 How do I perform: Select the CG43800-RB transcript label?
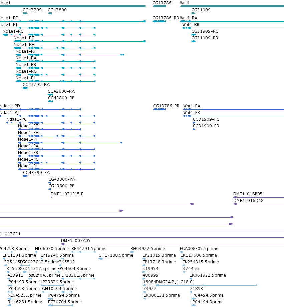(61, 98)
